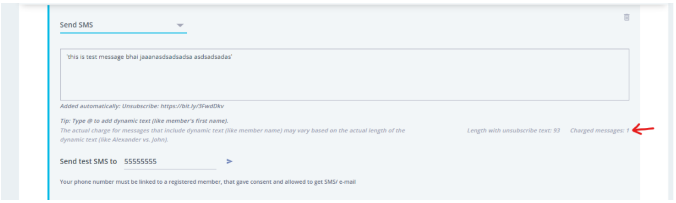Click the blue vertical bar on left
The image size is (676, 203).
48,102
